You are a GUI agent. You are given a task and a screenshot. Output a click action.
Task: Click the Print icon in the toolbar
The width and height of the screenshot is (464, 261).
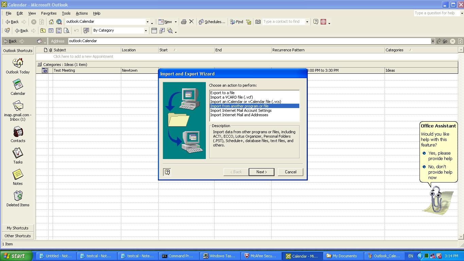184,22
